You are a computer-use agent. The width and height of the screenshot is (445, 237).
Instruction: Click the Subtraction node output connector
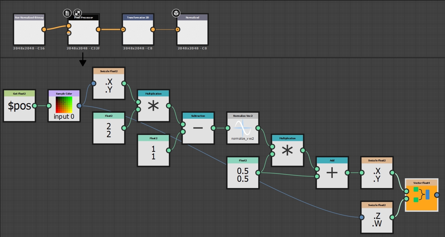[x=213, y=128]
